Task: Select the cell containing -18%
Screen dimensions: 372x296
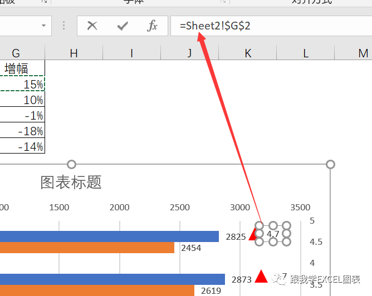Action: click(x=22, y=130)
